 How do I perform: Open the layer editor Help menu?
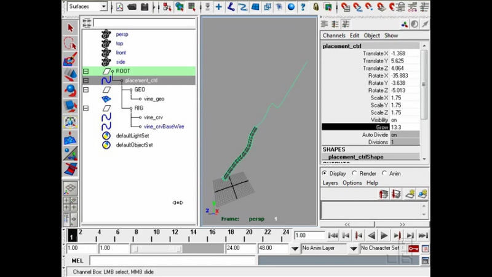[x=372, y=182]
